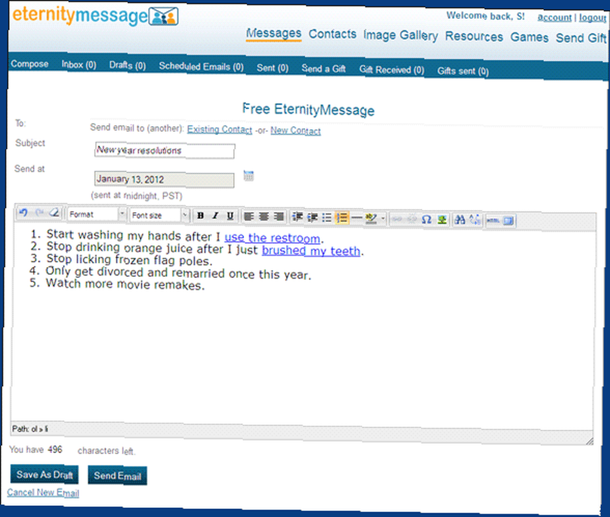The height and width of the screenshot is (517, 610).
Task: Click list item 'Watch more movie remakes.'
Action: click(125, 285)
